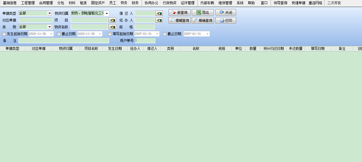Click the 打印 print button

(x=226, y=20)
